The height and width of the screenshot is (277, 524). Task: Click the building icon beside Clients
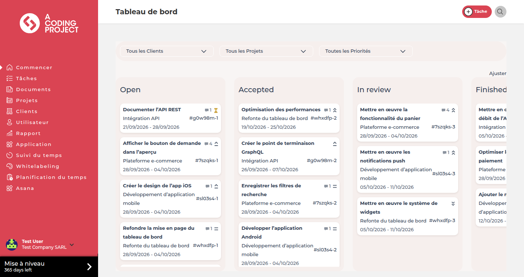[10, 111]
